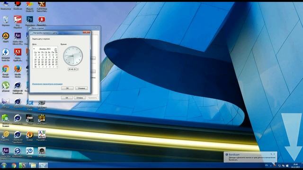The height and width of the screenshot is (170, 303).
Task: Click the time spinner arrows
Action: click(x=78, y=69)
